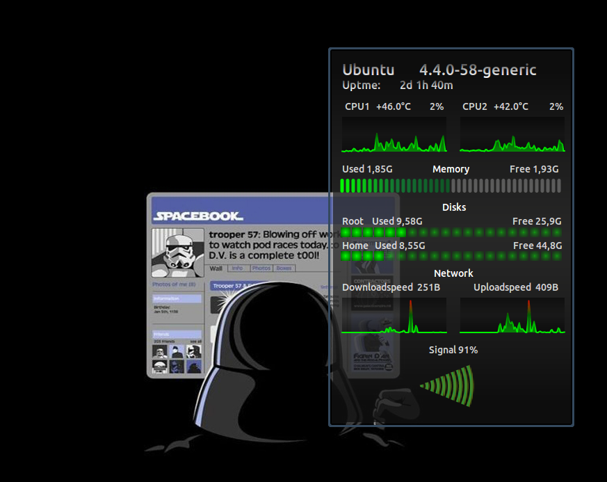Click the Spacebook logo
This screenshot has width=607, height=482.
(198, 216)
